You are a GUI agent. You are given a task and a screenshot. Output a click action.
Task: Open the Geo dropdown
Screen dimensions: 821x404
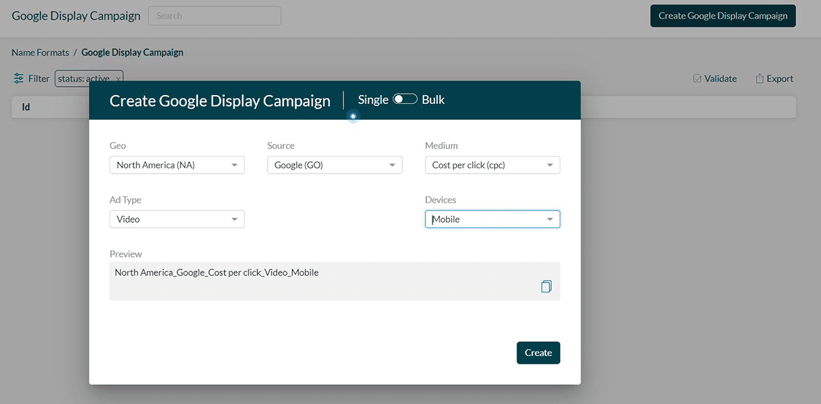tap(177, 164)
